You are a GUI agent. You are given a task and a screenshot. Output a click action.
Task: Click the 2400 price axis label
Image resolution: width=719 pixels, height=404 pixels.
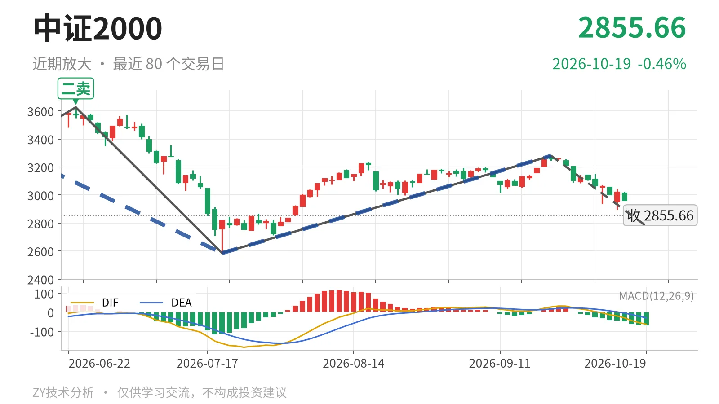point(40,280)
